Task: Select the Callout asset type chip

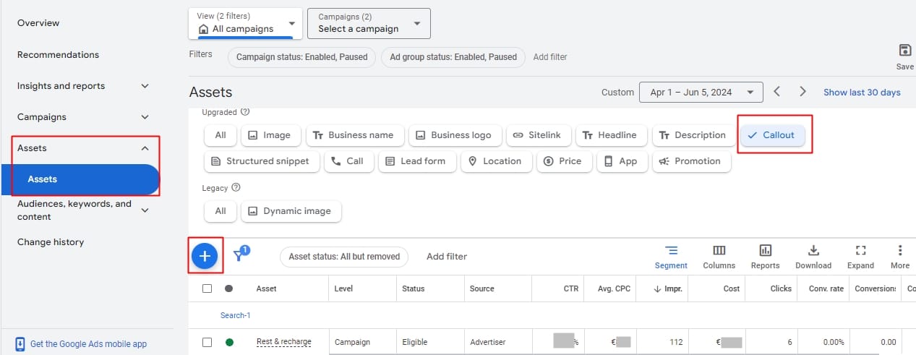Action: coord(771,135)
